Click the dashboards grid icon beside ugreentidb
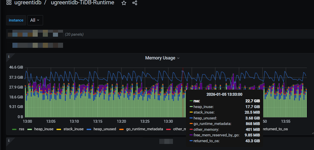Image resolution: width=314 pixels, height=150 pixels. pyautogui.click(x=9, y=3)
